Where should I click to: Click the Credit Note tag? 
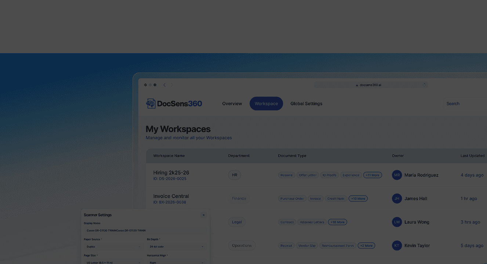336,199
